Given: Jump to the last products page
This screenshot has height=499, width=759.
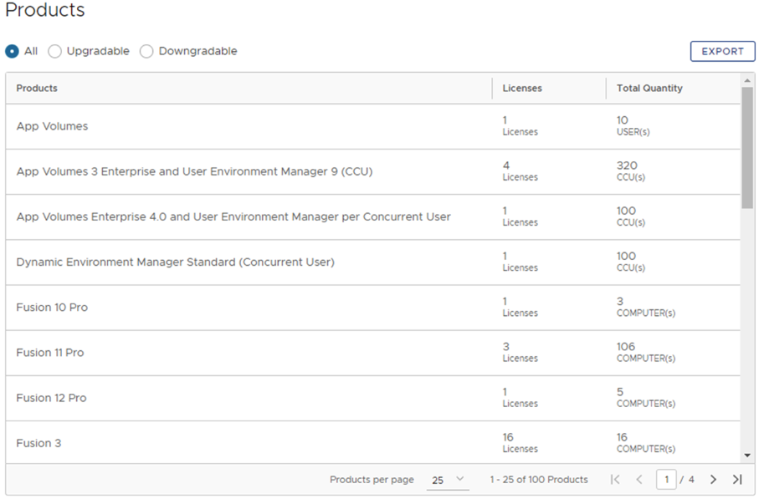Looking at the screenshot, I should coord(737,480).
